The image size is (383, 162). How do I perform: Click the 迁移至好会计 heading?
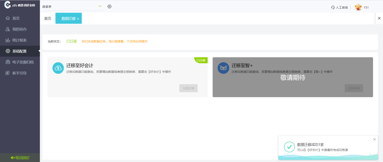click(x=80, y=65)
